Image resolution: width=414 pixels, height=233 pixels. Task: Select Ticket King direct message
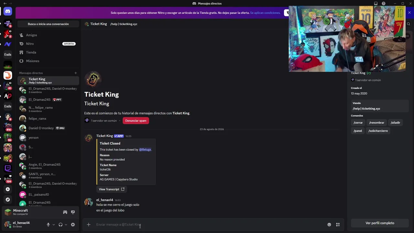(x=48, y=81)
